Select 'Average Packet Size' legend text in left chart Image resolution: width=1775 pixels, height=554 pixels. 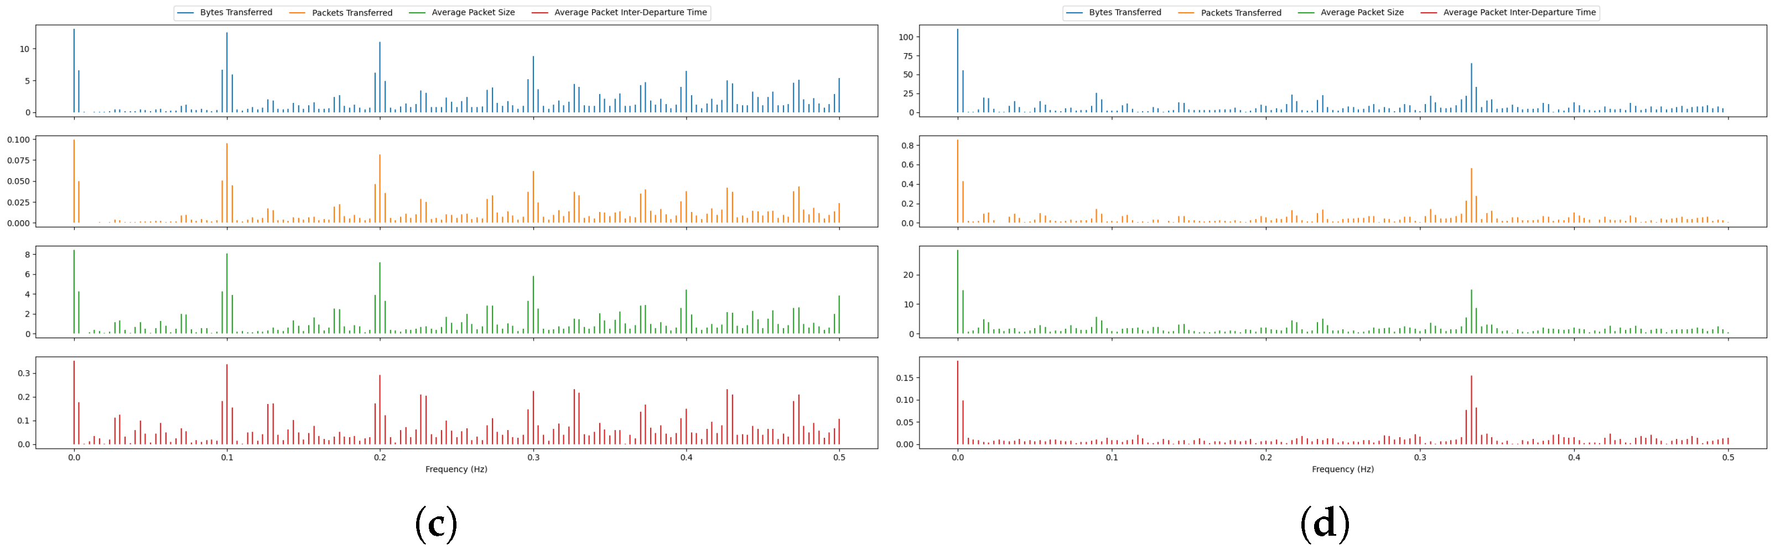pos(473,12)
